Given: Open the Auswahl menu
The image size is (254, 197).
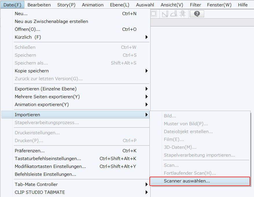Looking at the screenshot, I should coord(145,5).
